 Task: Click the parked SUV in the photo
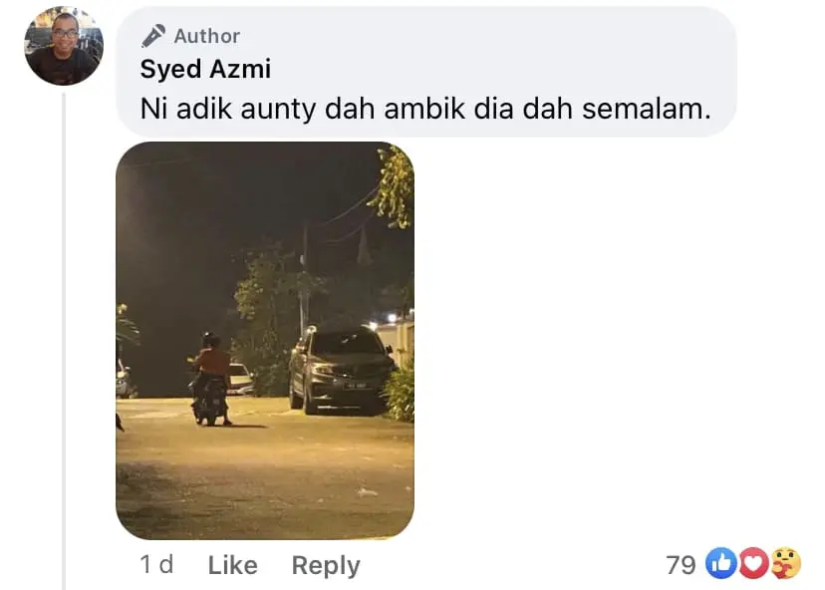pyautogui.click(x=341, y=370)
